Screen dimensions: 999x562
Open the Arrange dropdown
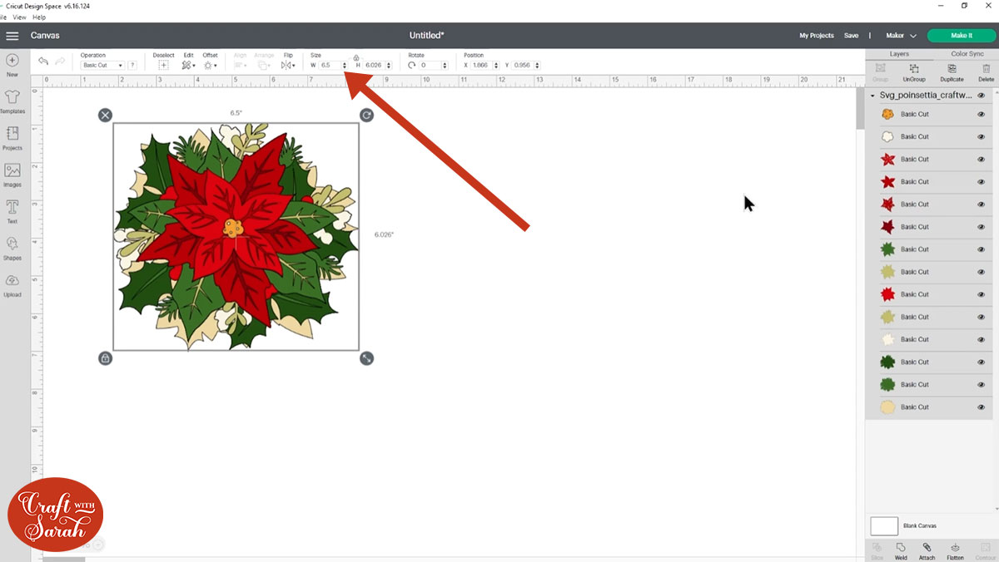(x=264, y=65)
